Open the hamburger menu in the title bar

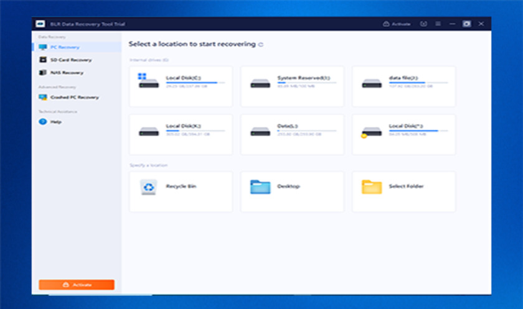[x=438, y=24]
